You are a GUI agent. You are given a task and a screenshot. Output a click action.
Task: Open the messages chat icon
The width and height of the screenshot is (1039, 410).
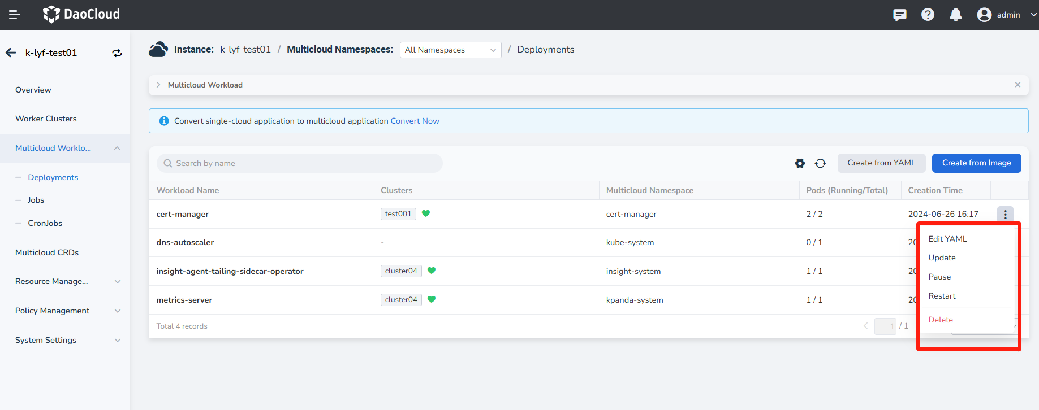coord(899,15)
